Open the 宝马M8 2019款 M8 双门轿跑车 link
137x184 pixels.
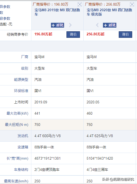(57, 12)
